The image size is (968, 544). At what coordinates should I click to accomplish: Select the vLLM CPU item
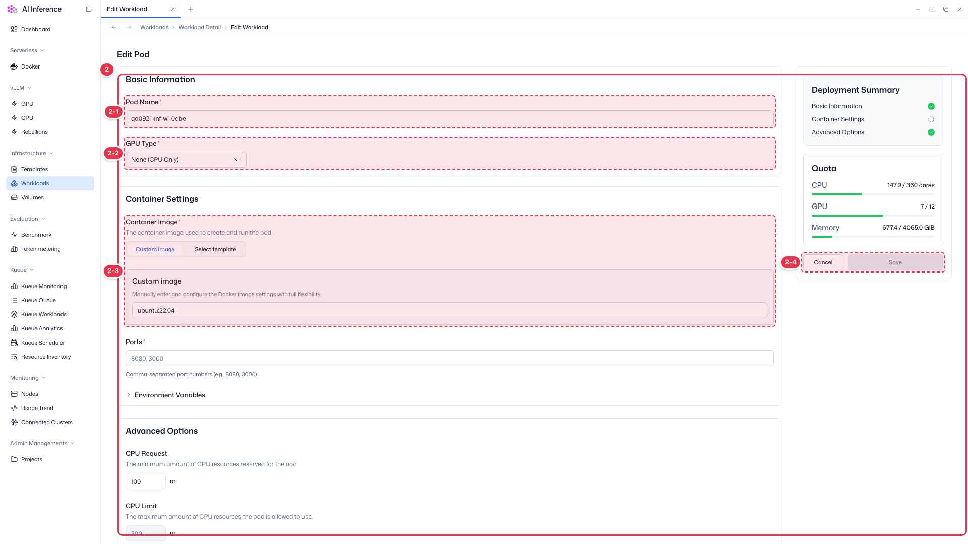[x=50, y=118]
